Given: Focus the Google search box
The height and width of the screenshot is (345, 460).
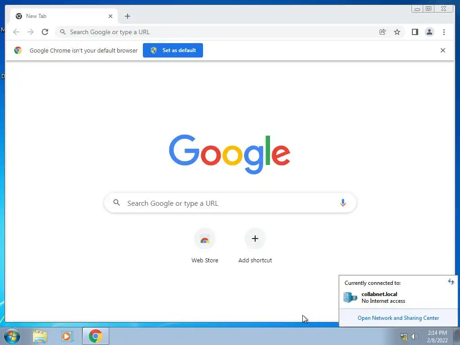Looking at the screenshot, I should (x=230, y=203).
